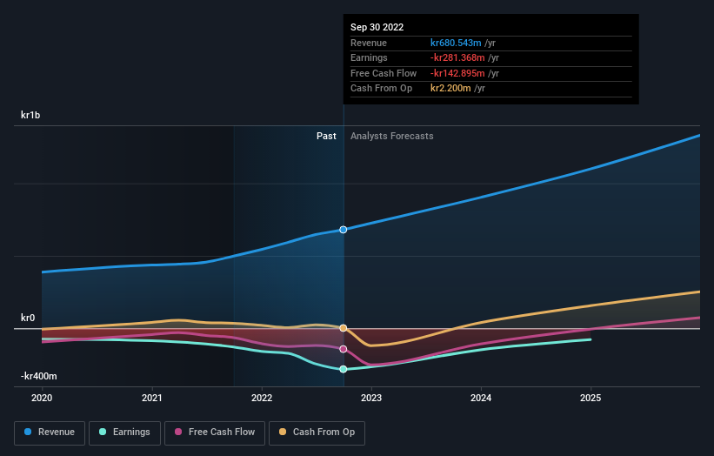Select the Free Cash Flow data point marker

point(344,349)
